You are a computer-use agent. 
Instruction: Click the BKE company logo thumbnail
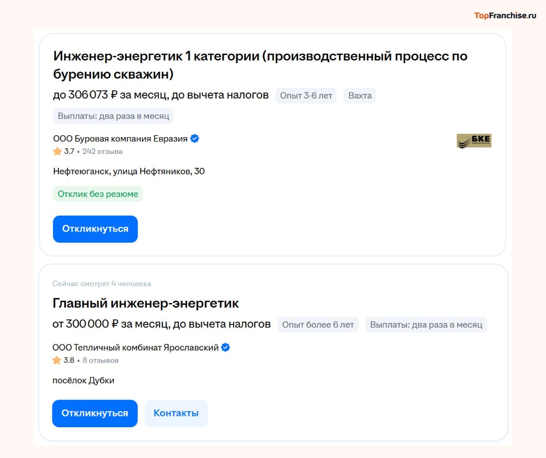(x=474, y=141)
